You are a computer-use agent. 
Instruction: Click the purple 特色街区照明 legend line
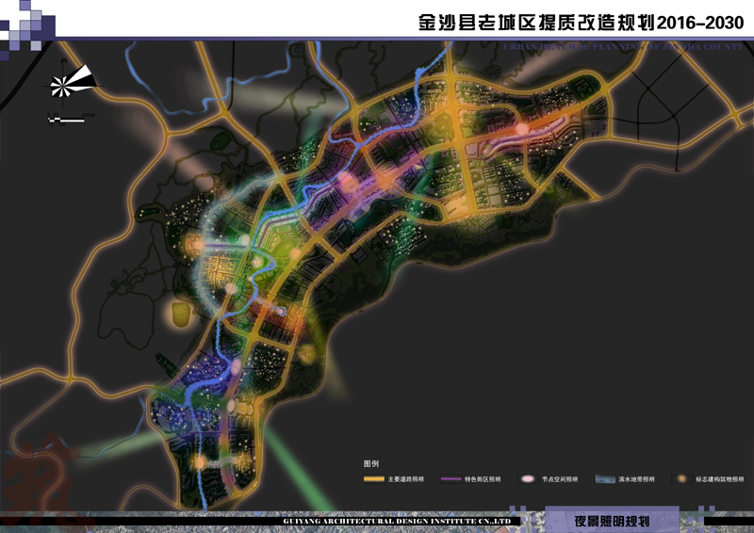point(451,479)
